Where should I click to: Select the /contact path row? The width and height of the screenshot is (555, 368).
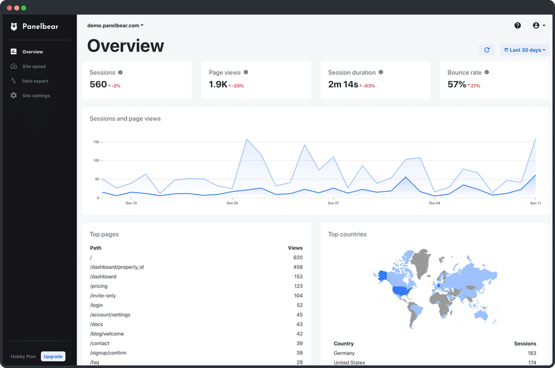(197, 344)
